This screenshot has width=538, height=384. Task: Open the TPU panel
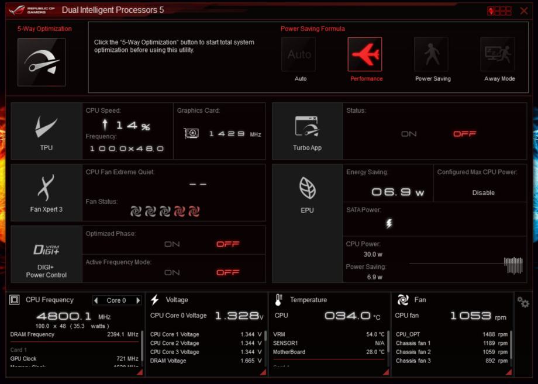pos(46,131)
